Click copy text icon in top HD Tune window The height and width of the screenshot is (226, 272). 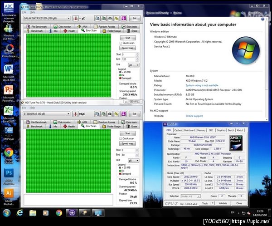point(97,18)
